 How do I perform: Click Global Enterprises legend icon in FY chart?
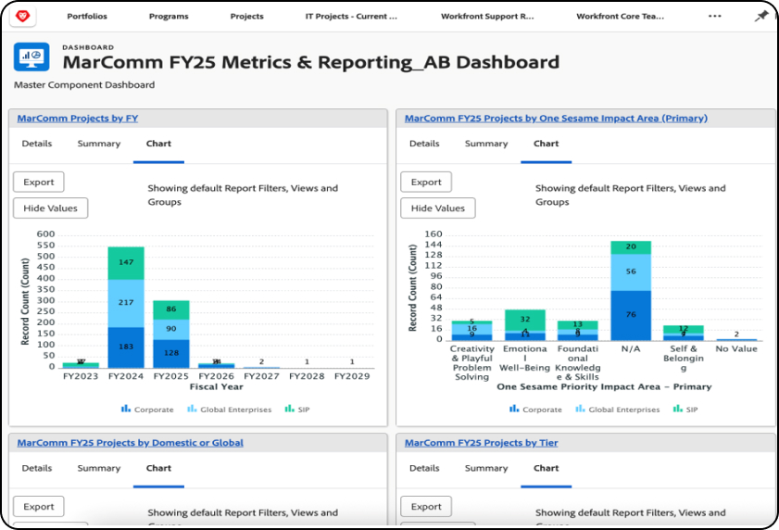click(192, 409)
